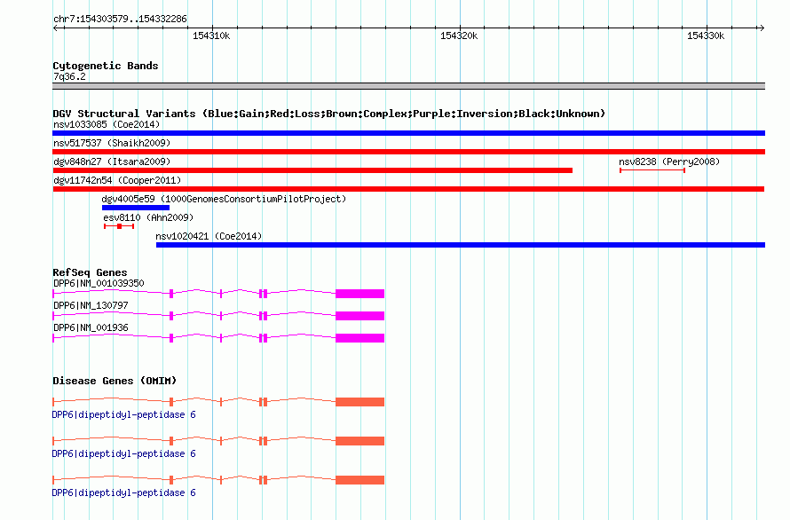Viewport: 790px width, 520px height.
Task: Click the 7q36.2 cytogenetic band bar
Action: pyautogui.click(x=408, y=86)
